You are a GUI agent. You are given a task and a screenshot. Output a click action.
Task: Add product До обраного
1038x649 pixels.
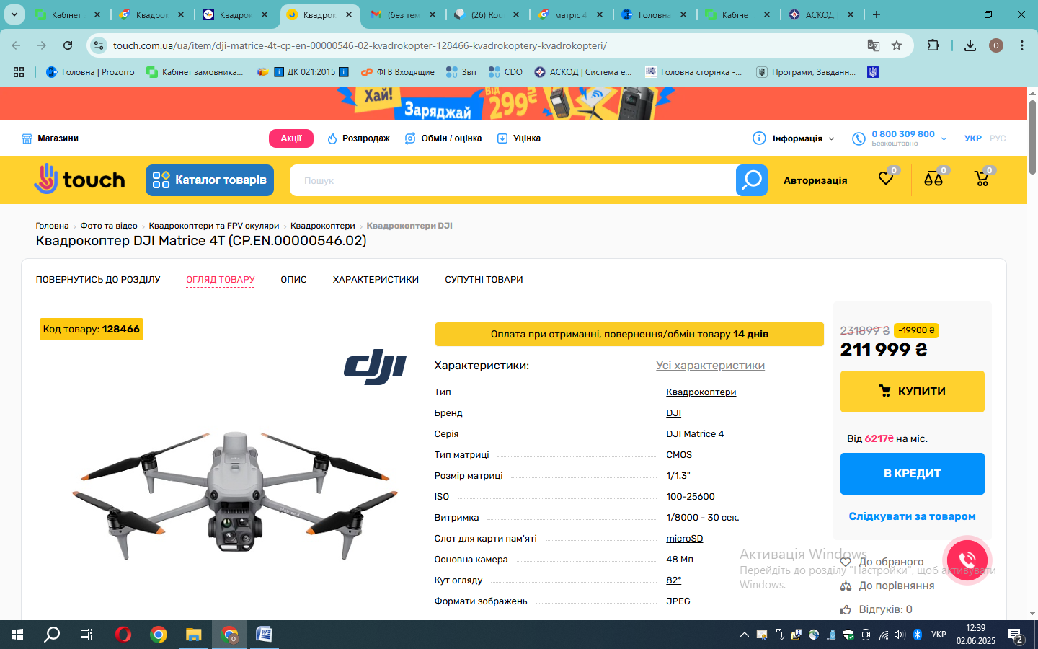click(x=882, y=562)
